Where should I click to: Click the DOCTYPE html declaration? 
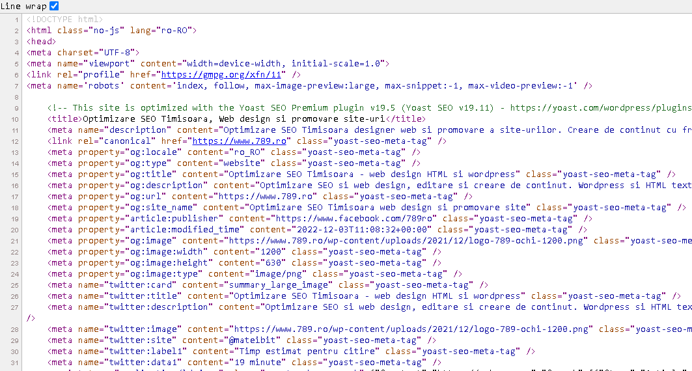tap(64, 20)
